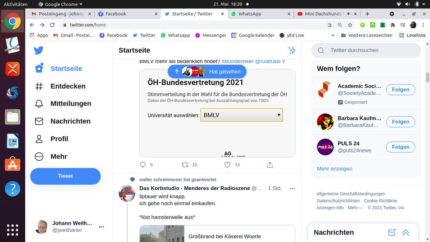
Task: Open the Google Kalender bookmark
Action: coord(253,35)
